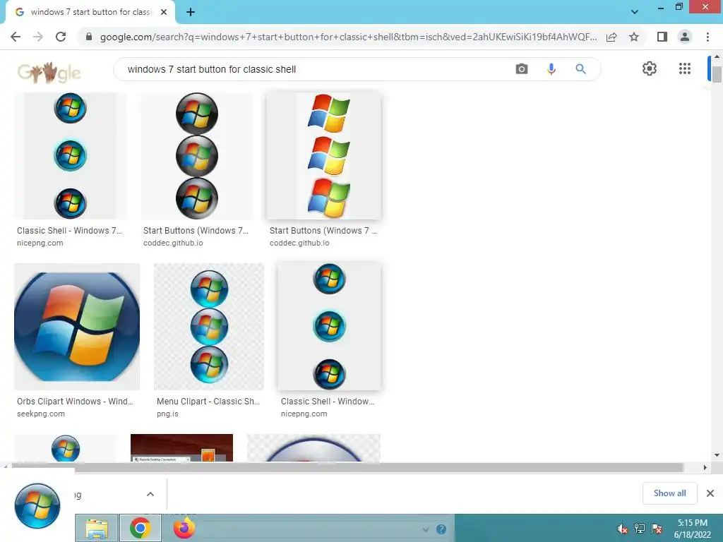Open the tab search dropdown
The width and height of the screenshot is (723, 542).
(635, 12)
